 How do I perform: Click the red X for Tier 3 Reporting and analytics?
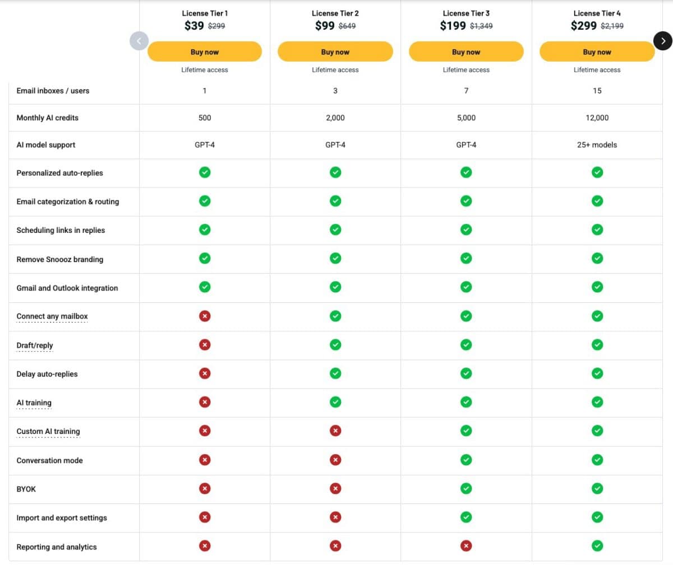tap(466, 545)
